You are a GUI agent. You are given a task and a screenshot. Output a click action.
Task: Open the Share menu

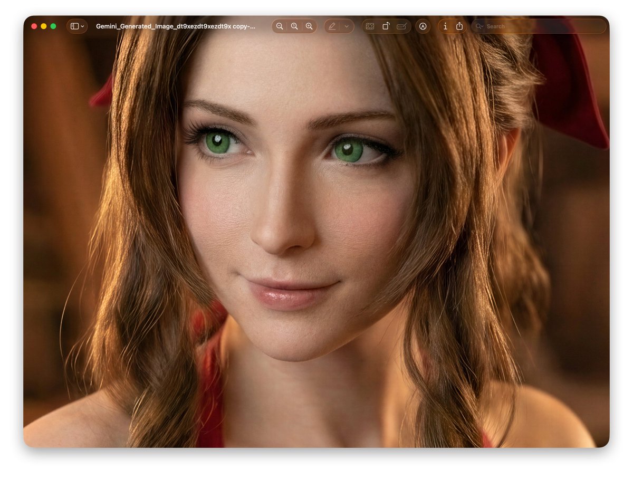[459, 26]
